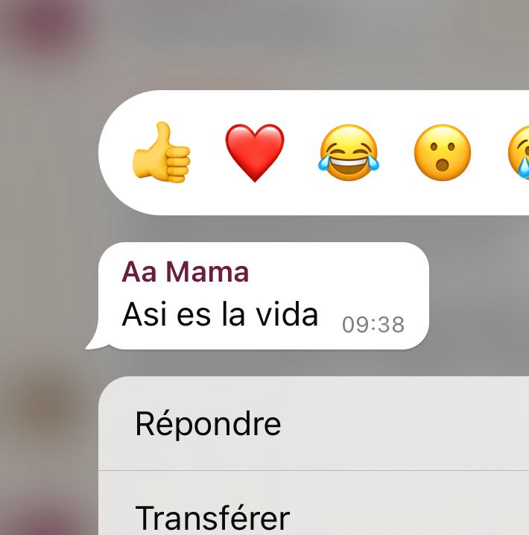The width and height of the screenshot is (529, 535).
Task: Choose Répondre from the context menu
Action: click(314, 423)
